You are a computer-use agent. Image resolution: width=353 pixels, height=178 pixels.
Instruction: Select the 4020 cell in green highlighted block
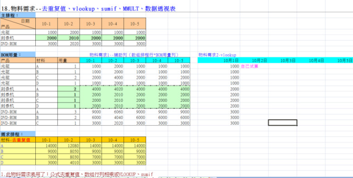(x=113, y=89)
